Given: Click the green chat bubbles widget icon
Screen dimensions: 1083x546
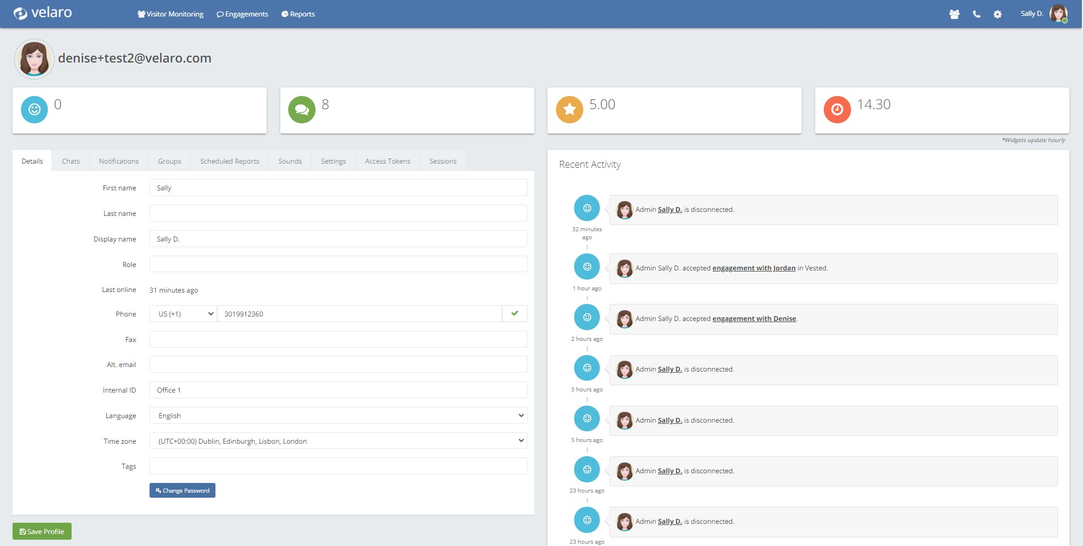Looking at the screenshot, I should [302, 110].
